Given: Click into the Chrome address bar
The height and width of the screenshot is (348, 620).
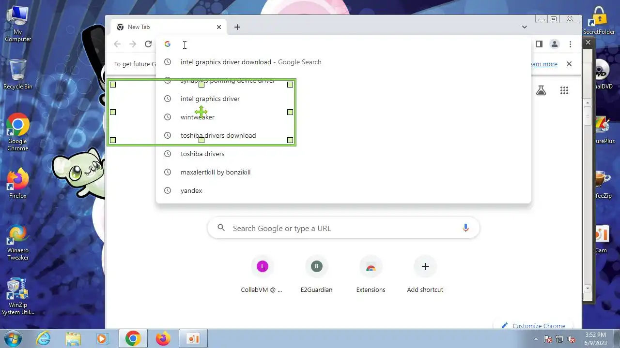Looking at the screenshot, I should 343,44.
